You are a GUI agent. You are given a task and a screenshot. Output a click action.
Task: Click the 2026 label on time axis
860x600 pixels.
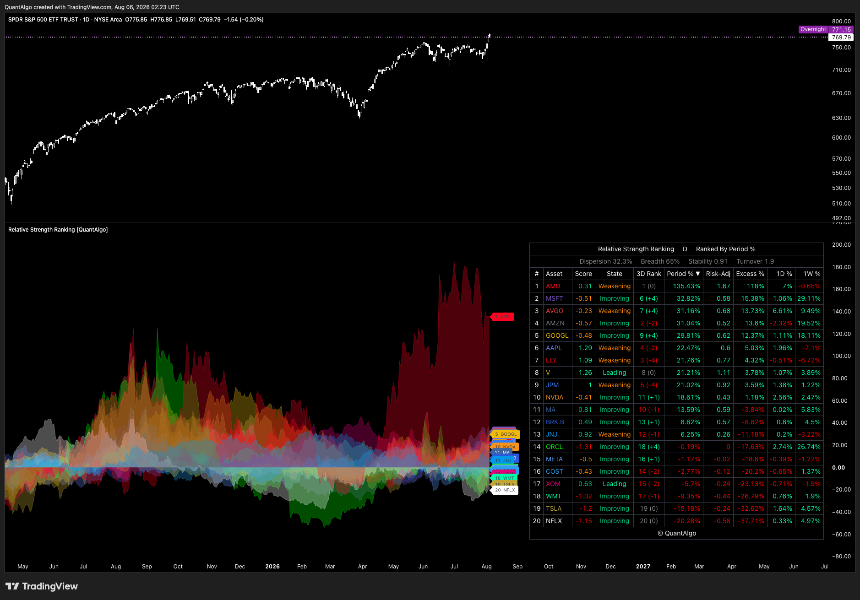tap(272, 567)
